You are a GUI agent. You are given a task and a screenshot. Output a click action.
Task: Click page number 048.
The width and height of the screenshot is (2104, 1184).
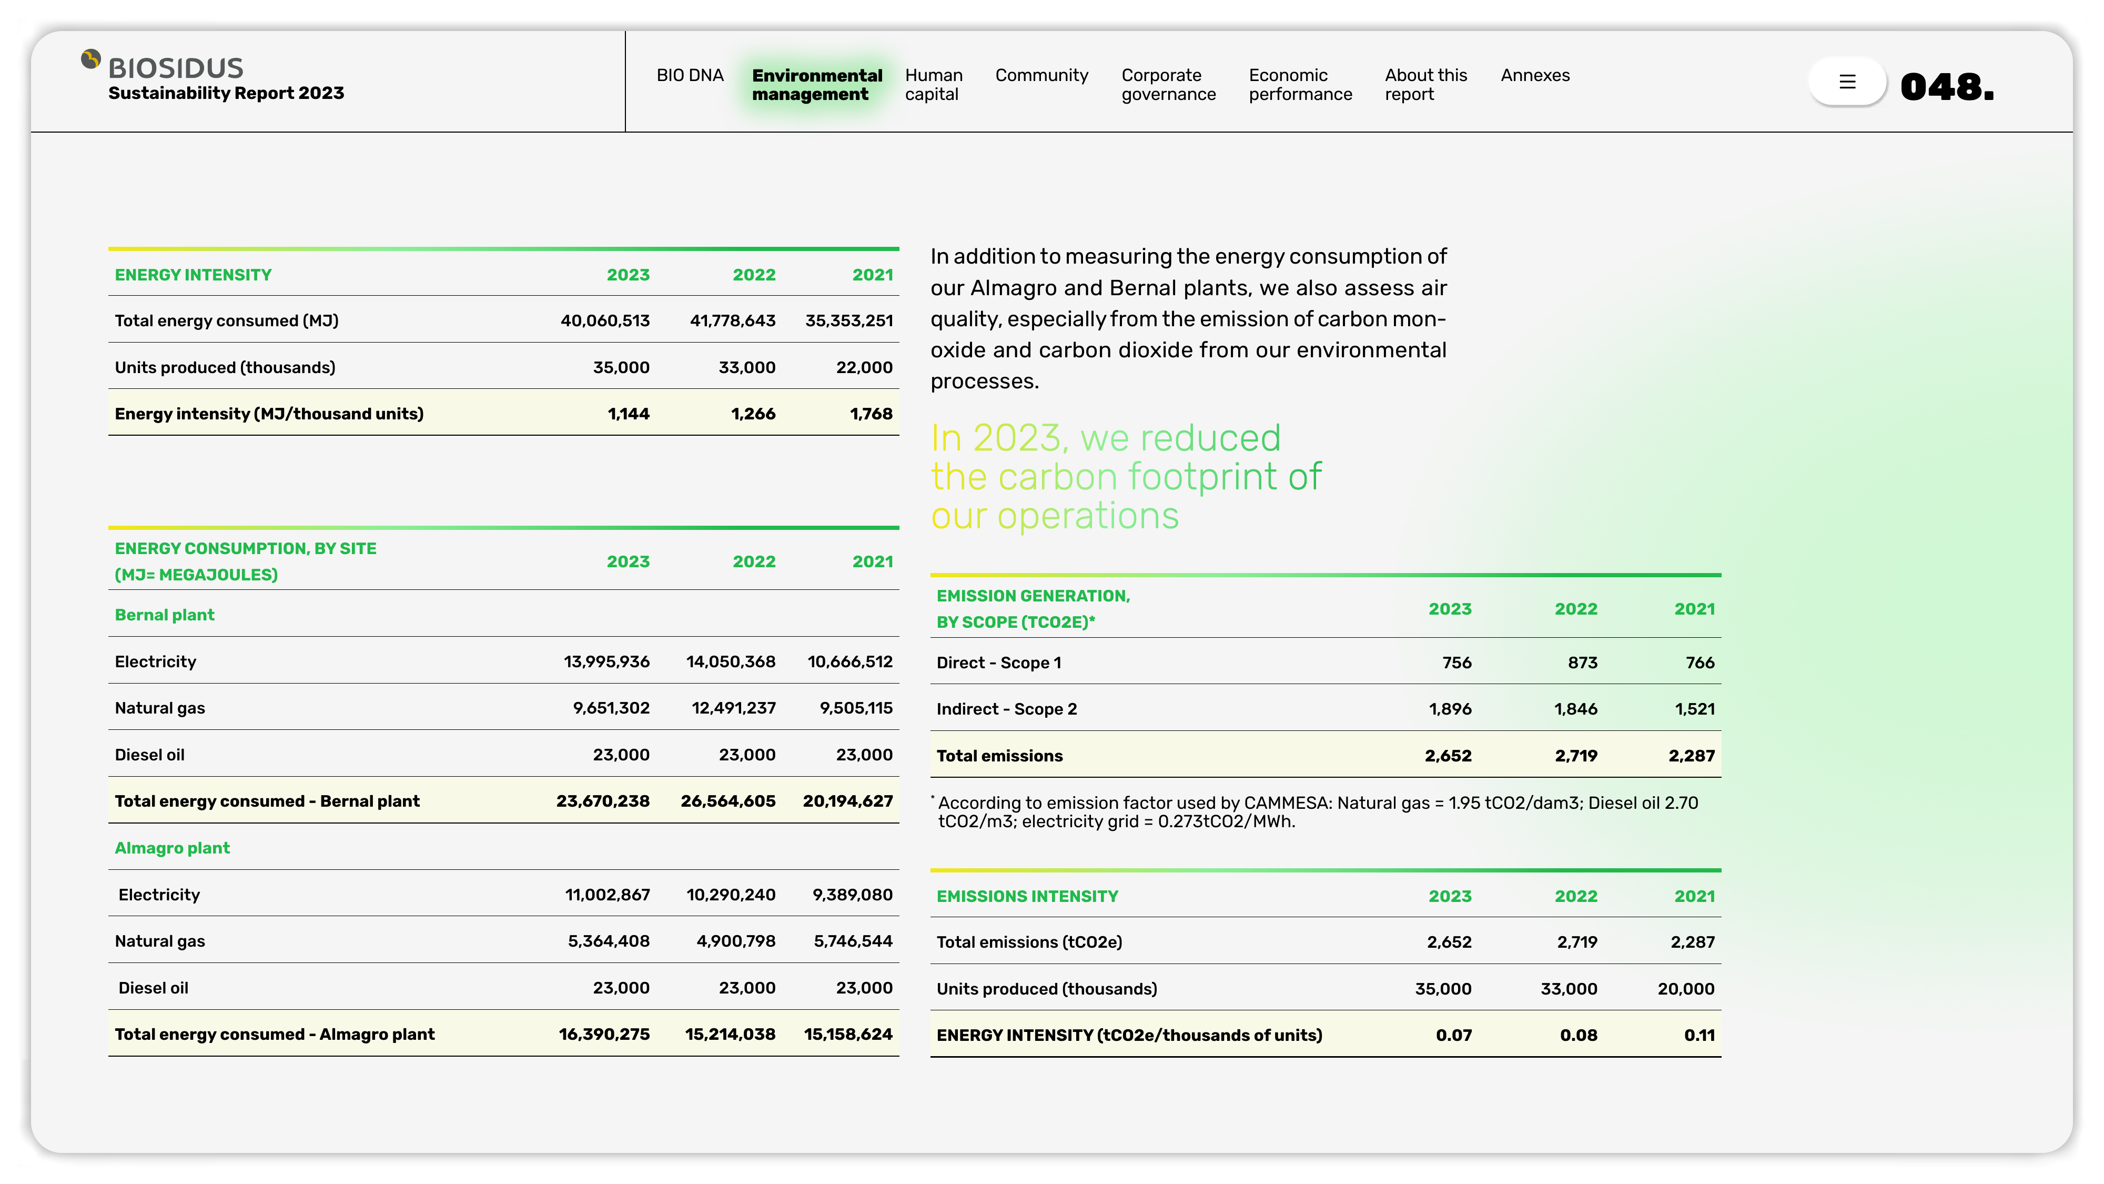click(1947, 87)
